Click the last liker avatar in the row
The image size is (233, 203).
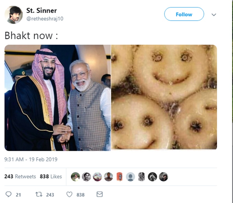point(163,177)
